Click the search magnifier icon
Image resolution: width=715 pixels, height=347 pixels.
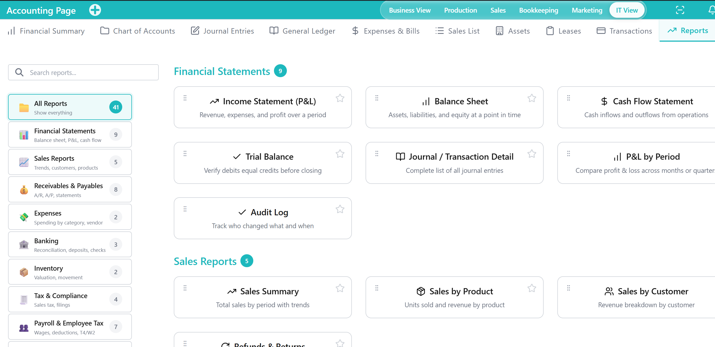click(x=19, y=72)
